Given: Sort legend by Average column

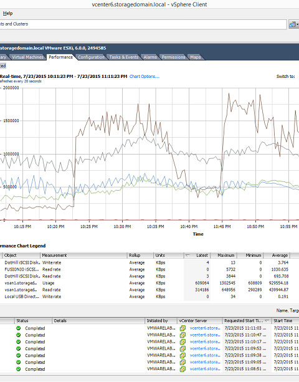Looking at the screenshot, I should pos(277,255).
